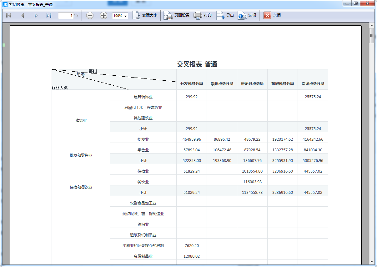Click the 关闭 close preview button
The image size is (377, 267).
tap(272, 15)
